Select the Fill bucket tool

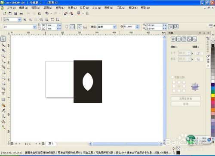tap(3, 122)
